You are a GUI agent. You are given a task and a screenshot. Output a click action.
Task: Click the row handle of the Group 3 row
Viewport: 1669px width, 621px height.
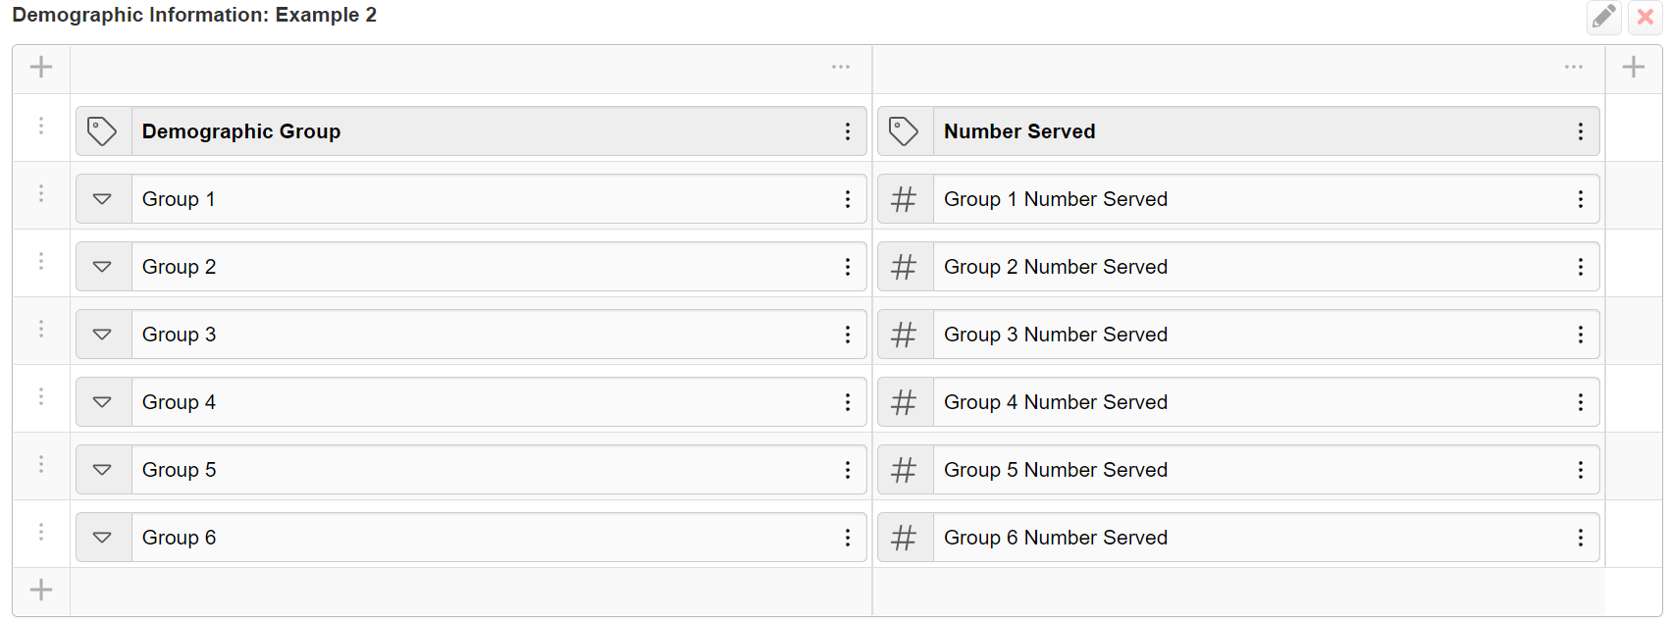(x=41, y=329)
